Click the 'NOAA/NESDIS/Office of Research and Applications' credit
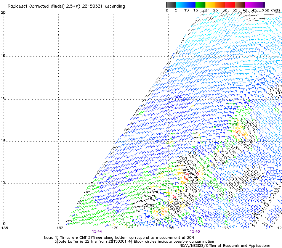Screen dimensions: 282x248 coord(224,245)
